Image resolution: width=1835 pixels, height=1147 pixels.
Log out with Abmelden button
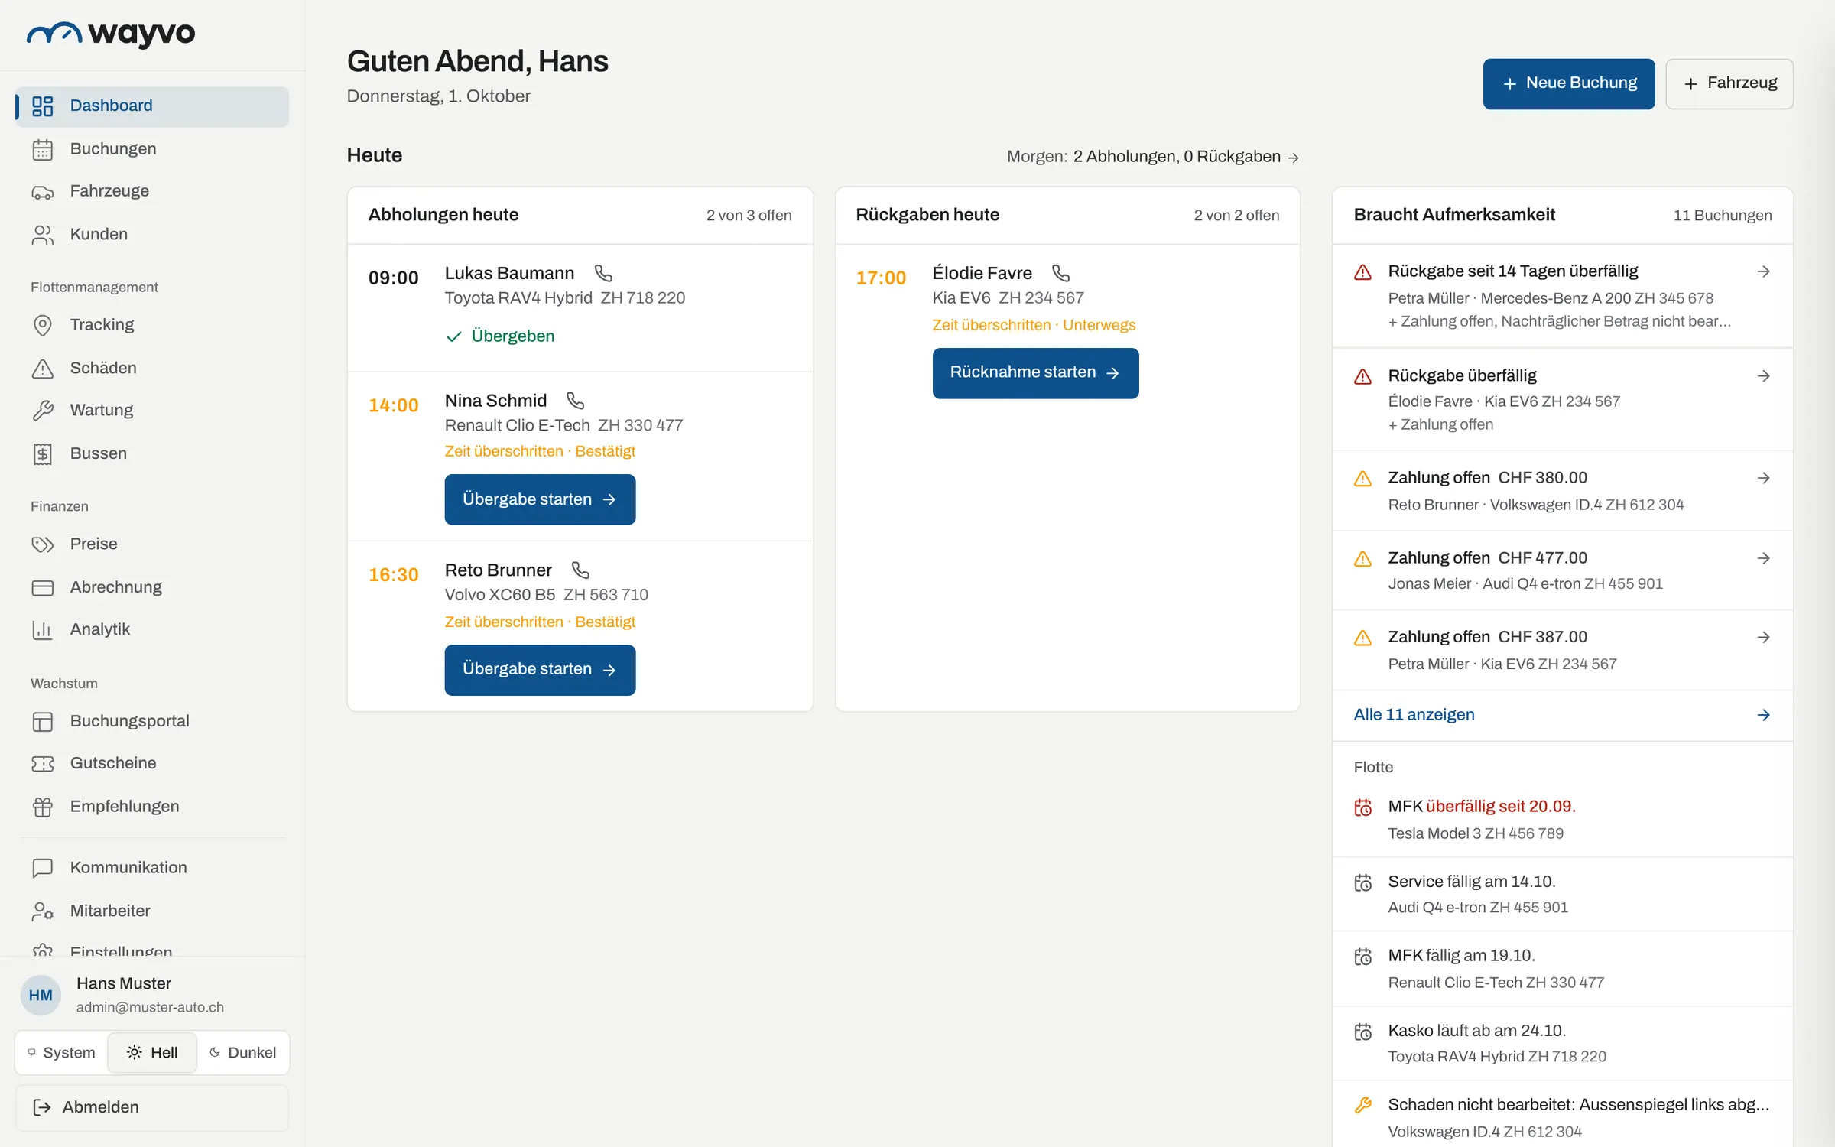point(152,1107)
